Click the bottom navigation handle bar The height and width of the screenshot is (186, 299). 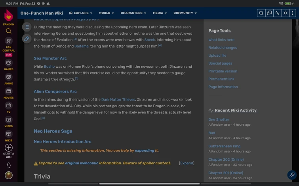[x=149, y=184]
